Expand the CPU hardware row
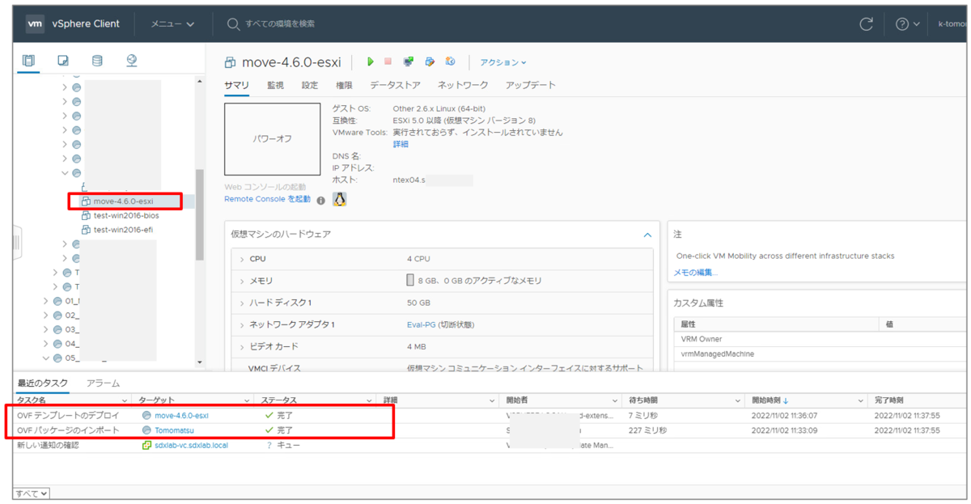 tap(242, 259)
